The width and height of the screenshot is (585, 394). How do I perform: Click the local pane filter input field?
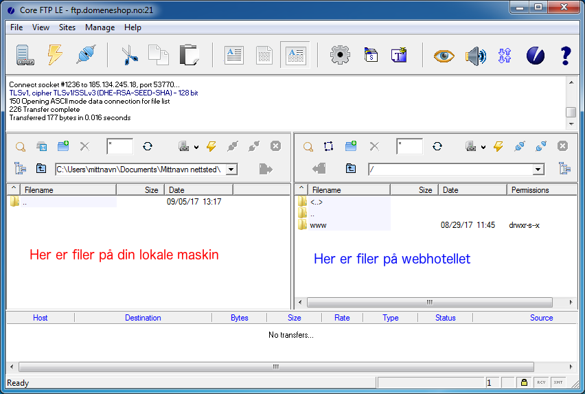tap(119, 146)
